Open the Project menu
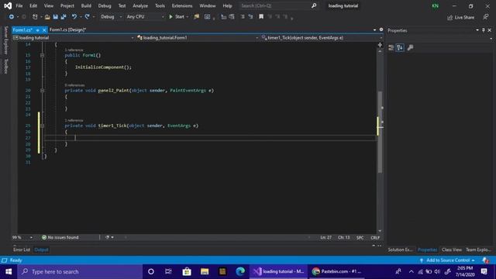This screenshot has width=496, height=279. tap(67, 5)
